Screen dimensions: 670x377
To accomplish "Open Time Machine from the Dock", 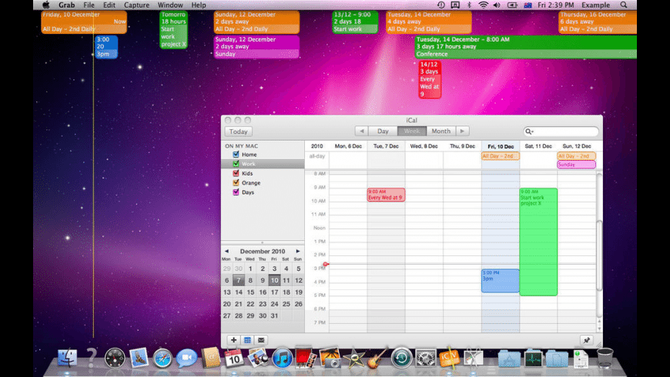I will coord(401,358).
